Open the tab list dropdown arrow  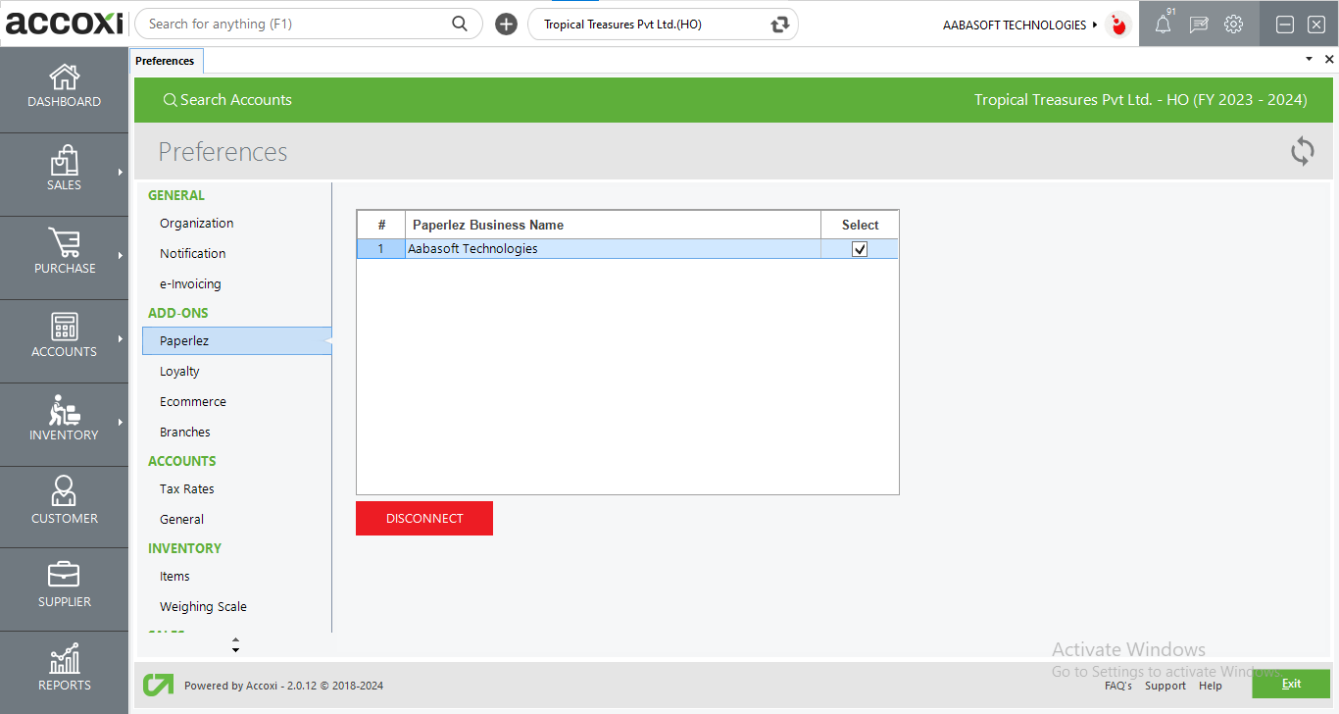[x=1309, y=60]
